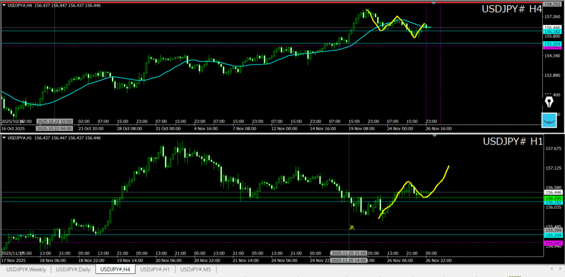Open the USDJPY#,Daily chart tab

(73, 269)
